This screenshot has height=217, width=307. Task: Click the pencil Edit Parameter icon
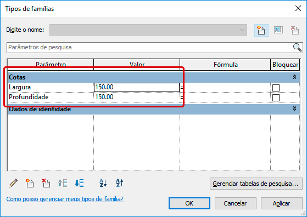tap(13, 183)
